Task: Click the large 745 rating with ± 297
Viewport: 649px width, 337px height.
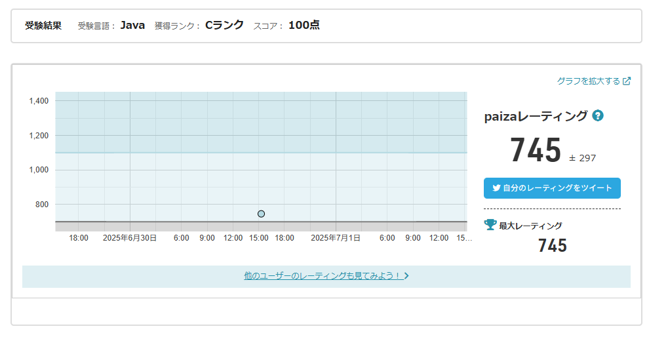Action: [x=536, y=150]
